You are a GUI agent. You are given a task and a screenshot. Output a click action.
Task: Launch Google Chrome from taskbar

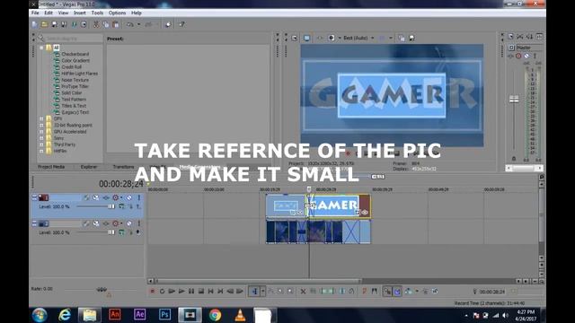point(215,315)
